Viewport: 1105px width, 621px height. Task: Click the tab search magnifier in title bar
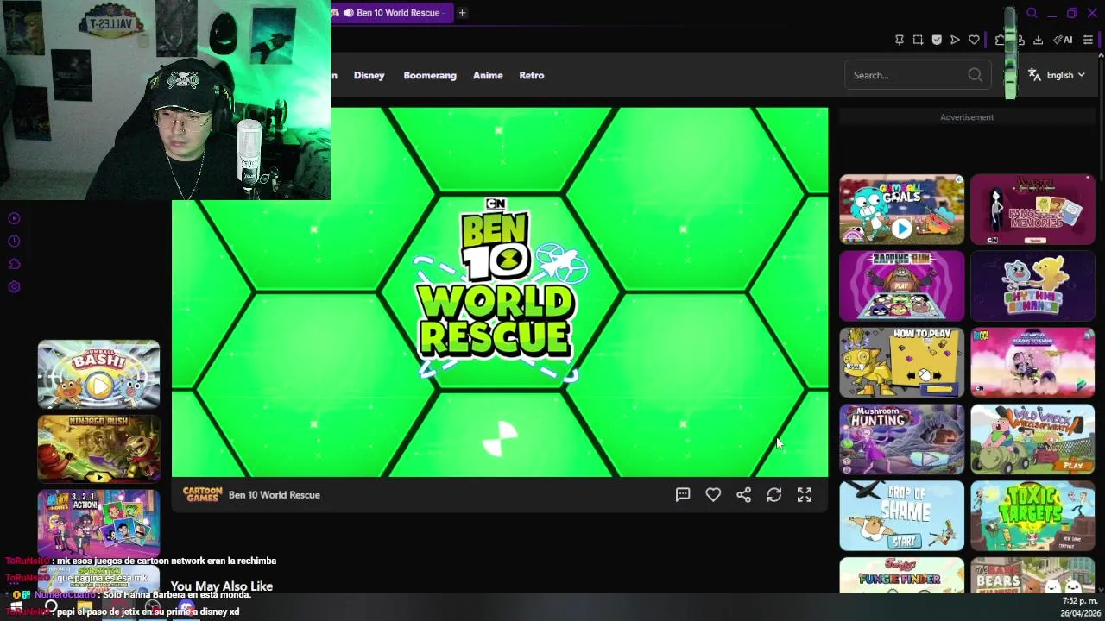pyautogui.click(x=1032, y=13)
